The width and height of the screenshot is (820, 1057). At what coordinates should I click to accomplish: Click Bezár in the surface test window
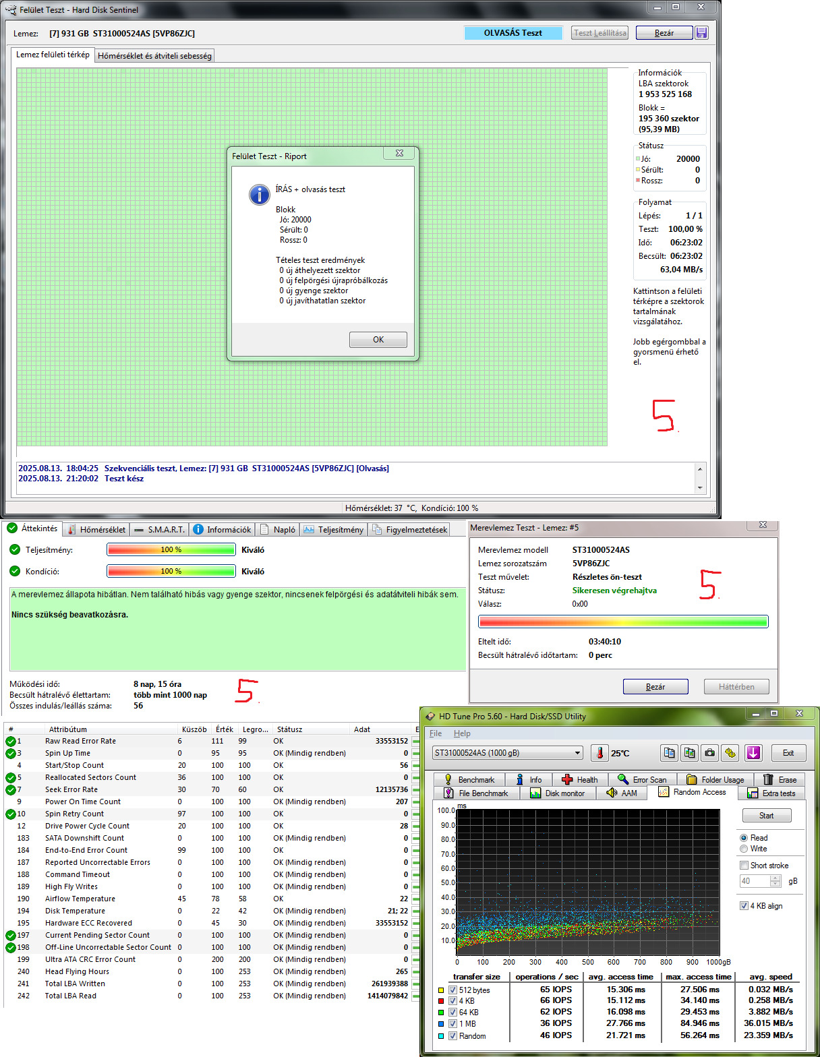pyautogui.click(x=664, y=32)
